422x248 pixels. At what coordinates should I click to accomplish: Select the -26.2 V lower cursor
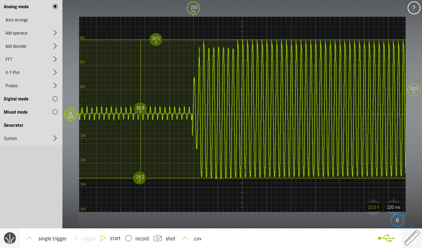click(139, 178)
